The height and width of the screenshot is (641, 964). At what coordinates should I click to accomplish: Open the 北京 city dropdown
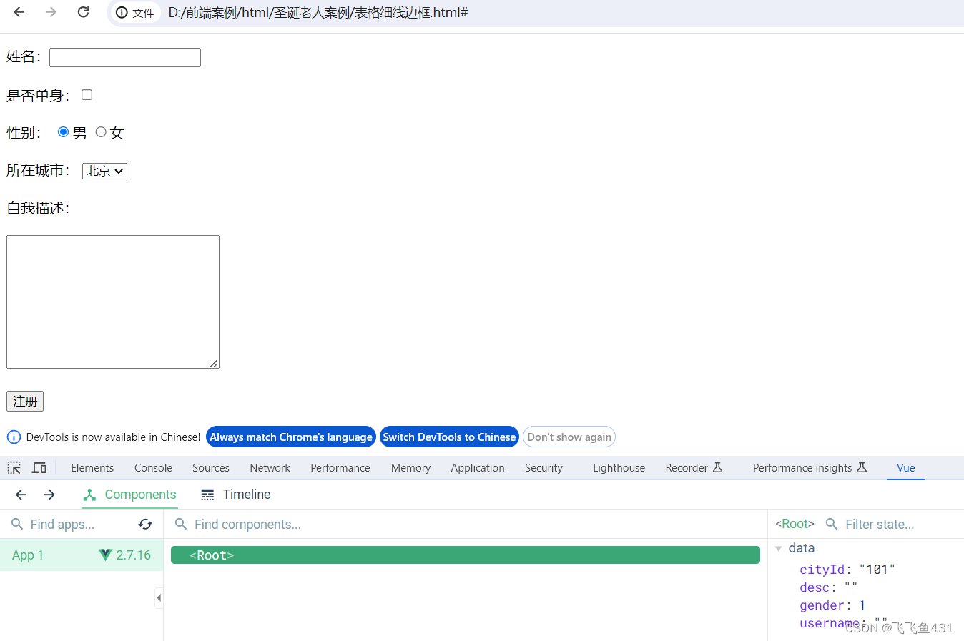[x=104, y=171]
